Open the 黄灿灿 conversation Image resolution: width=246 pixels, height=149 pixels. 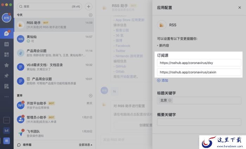[x=54, y=39]
